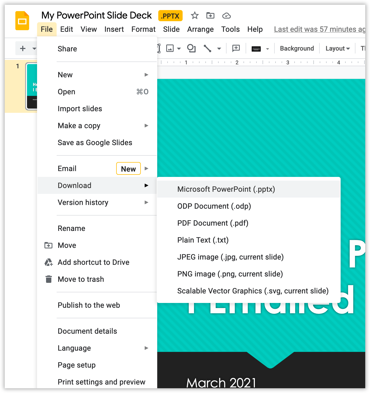The image size is (370, 393).
Task: Click the trash can icon in File menu
Action: pos(48,279)
